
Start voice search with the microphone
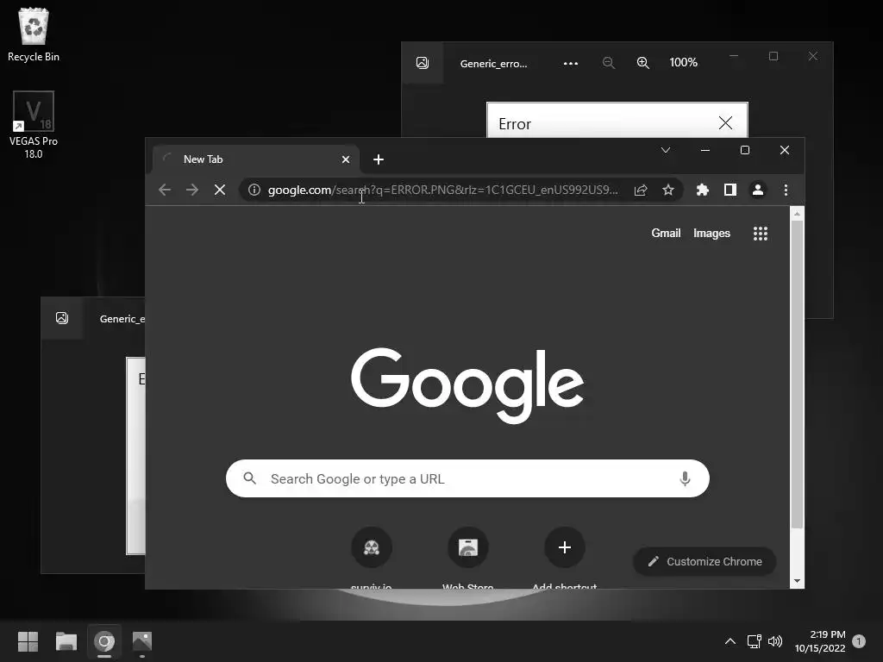pyautogui.click(x=685, y=478)
